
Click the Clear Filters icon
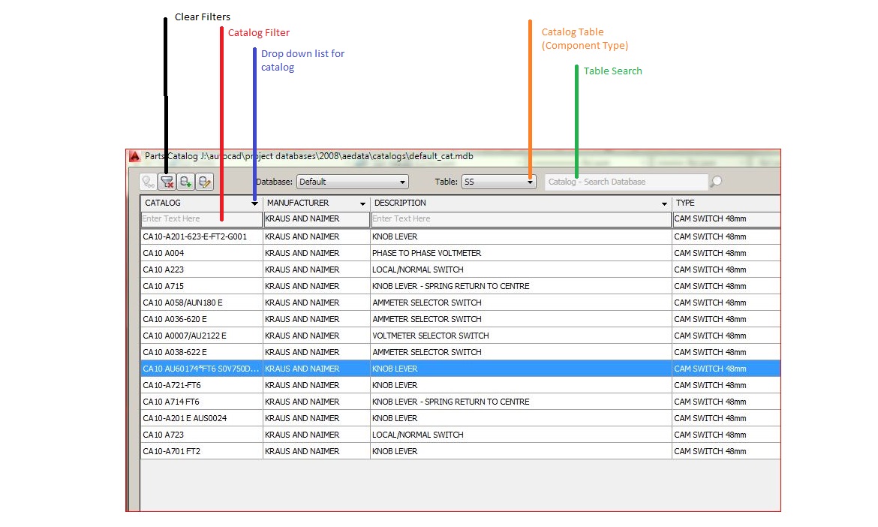coord(167,182)
